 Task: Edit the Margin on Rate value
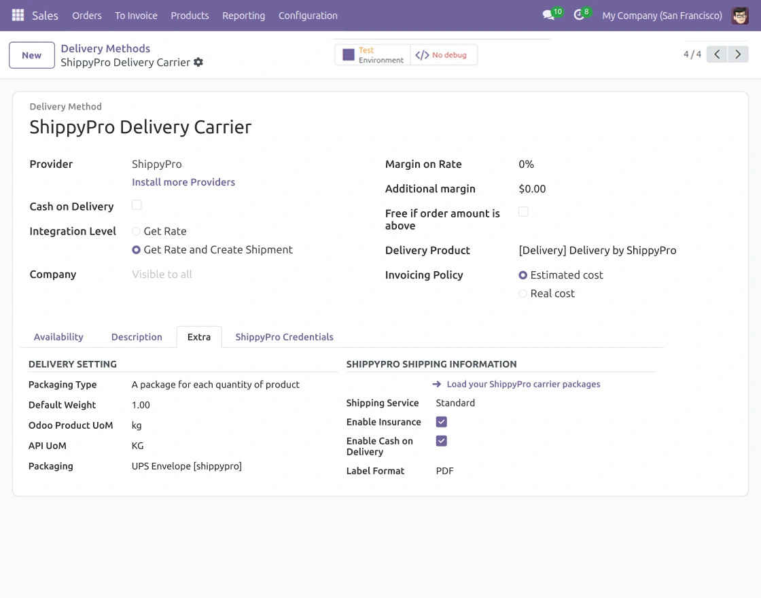[x=526, y=164]
